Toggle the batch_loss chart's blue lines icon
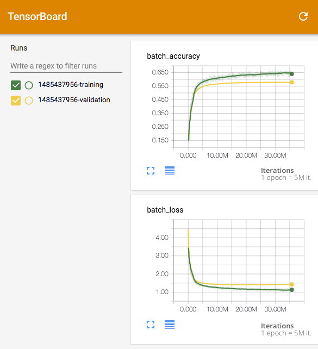This screenshot has width=318, height=349. pyautogui.click(x=170, y=325)
